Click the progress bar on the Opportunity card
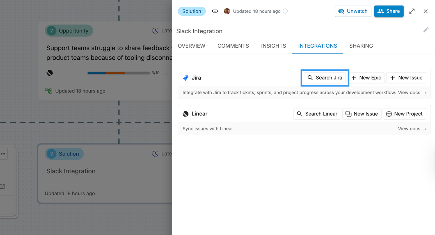The height and width of the screenshot is (235, 435). [118, 73]
